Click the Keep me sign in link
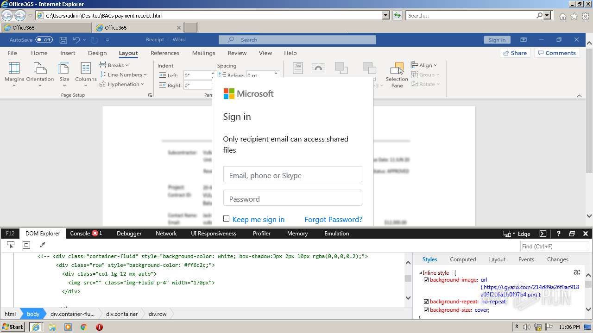This screenshot has height=333, width=593. [x=259, y=219]
